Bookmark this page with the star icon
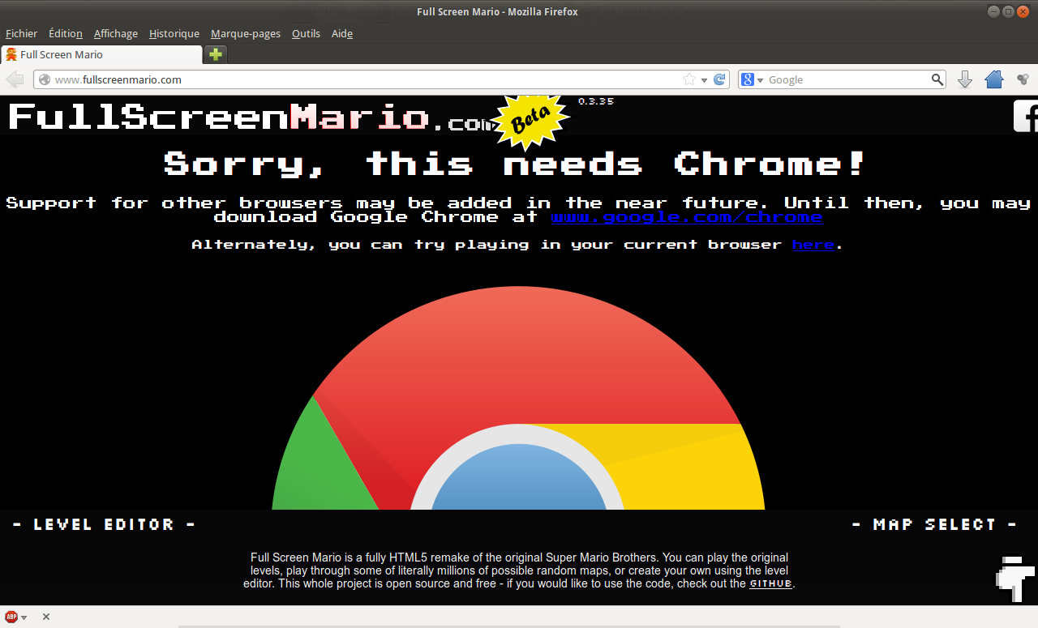1038x628 pixels. [x=689, y=79]
